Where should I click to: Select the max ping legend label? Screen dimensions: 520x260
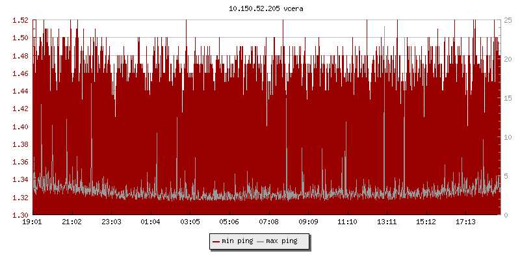point(282,241)
